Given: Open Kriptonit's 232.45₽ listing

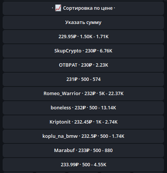Looking at the screenshot, I should click(x=83, y=122).
